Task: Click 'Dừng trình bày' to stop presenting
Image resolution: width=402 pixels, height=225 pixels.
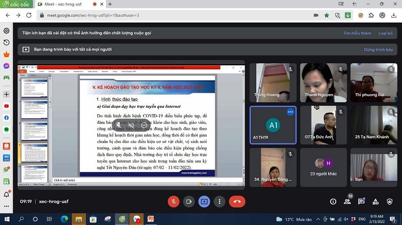Action: pos(378,50)
